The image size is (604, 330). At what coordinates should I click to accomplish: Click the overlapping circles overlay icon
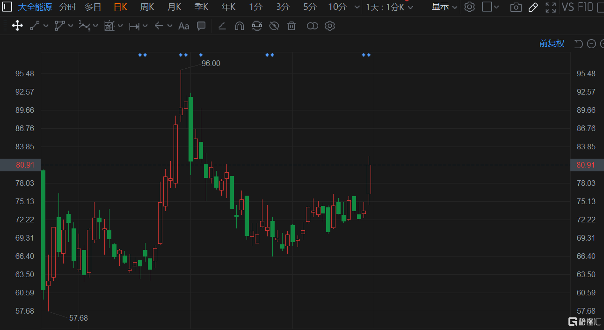(x=313, y=26)
